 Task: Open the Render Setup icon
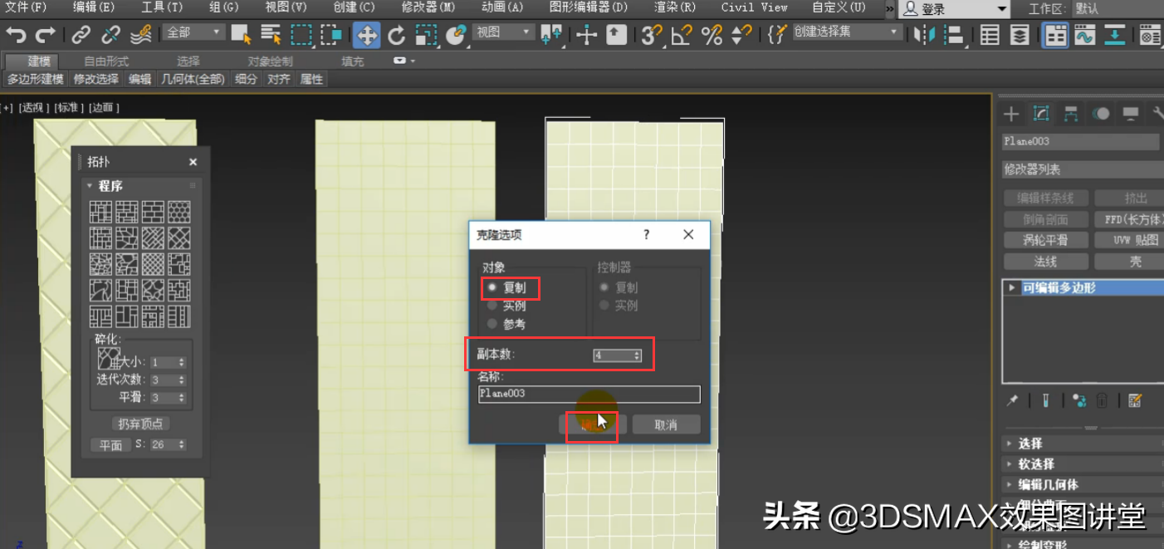tap(1150, 35)
